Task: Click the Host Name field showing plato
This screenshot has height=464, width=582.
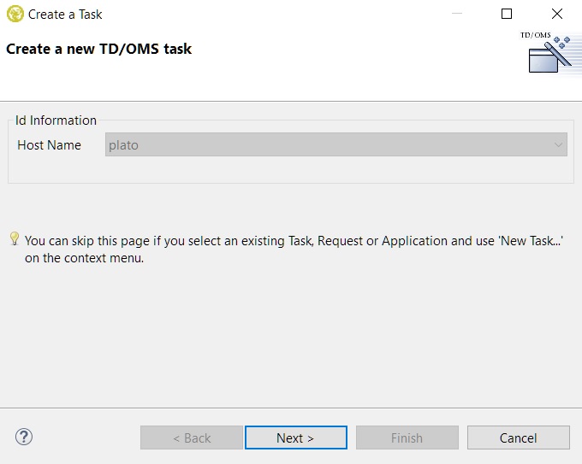Action: 325,145
